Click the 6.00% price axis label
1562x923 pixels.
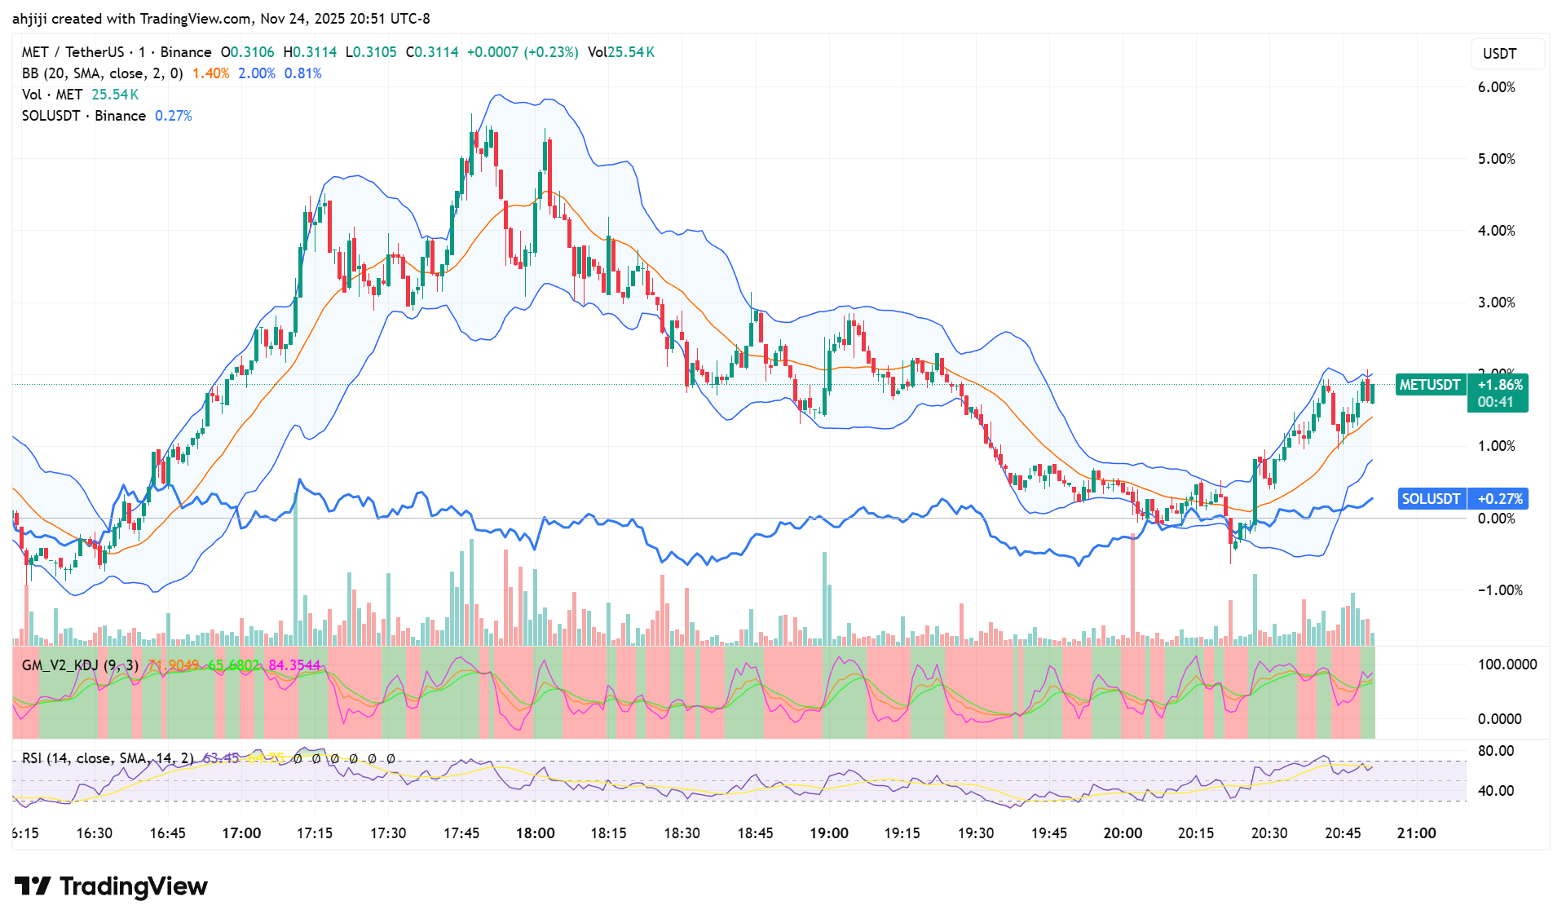1496,87
